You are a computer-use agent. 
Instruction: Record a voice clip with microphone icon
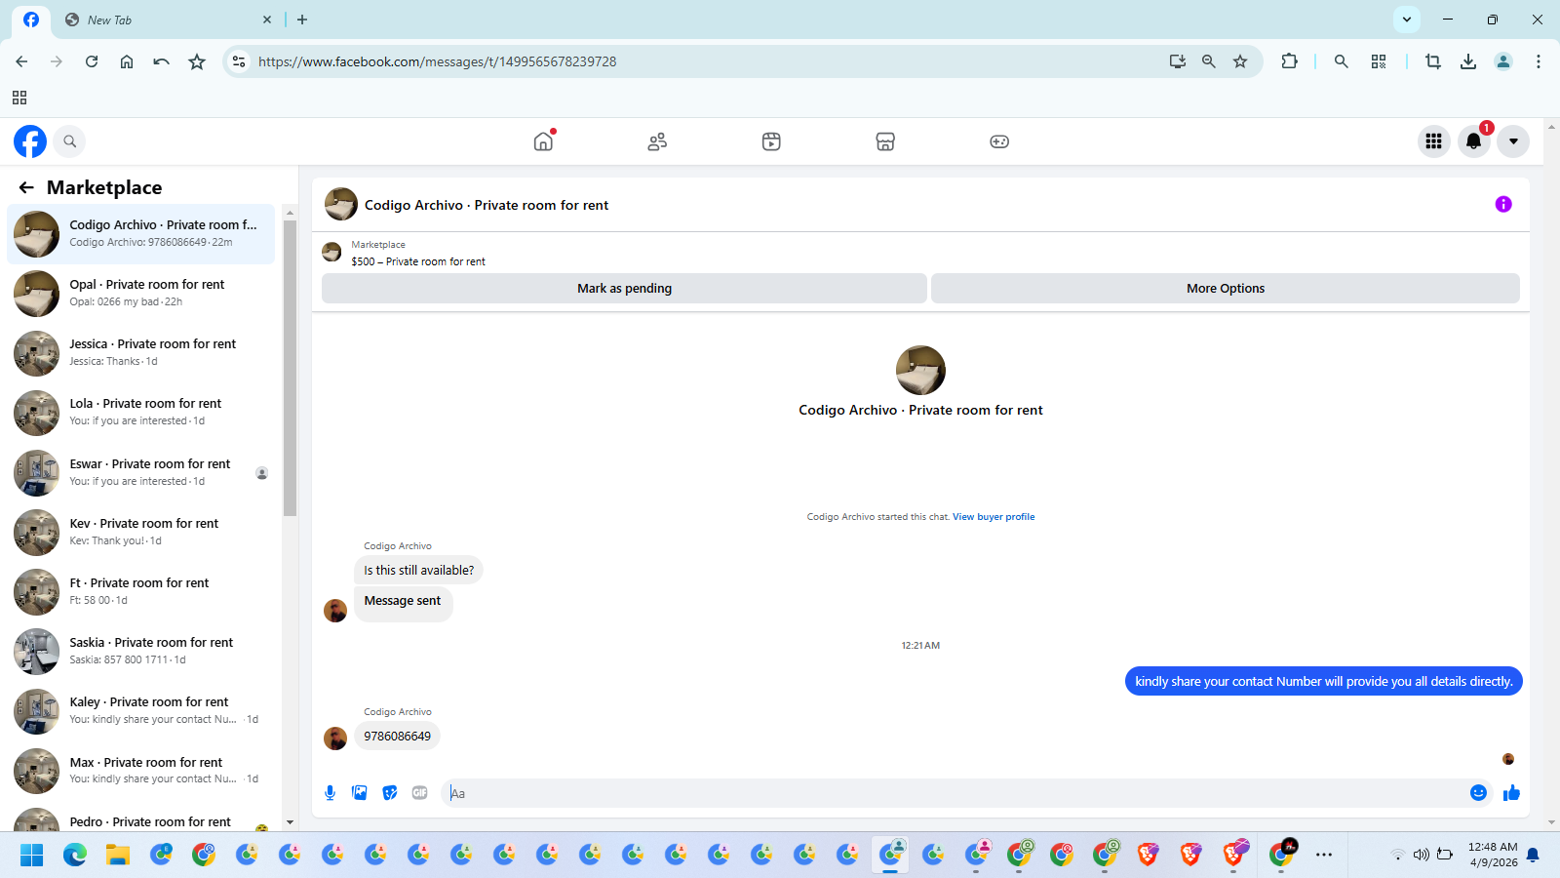330,793
